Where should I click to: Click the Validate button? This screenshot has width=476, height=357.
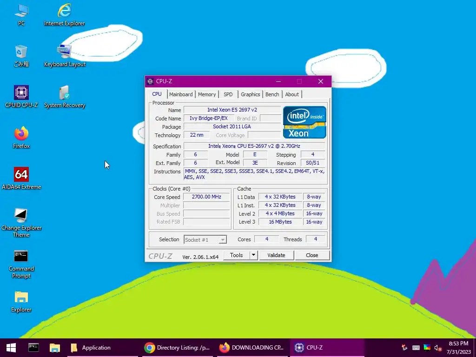276,255
